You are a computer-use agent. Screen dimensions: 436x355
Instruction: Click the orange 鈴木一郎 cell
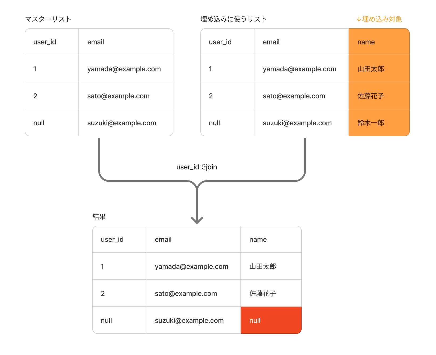click(x=379, y=123)
